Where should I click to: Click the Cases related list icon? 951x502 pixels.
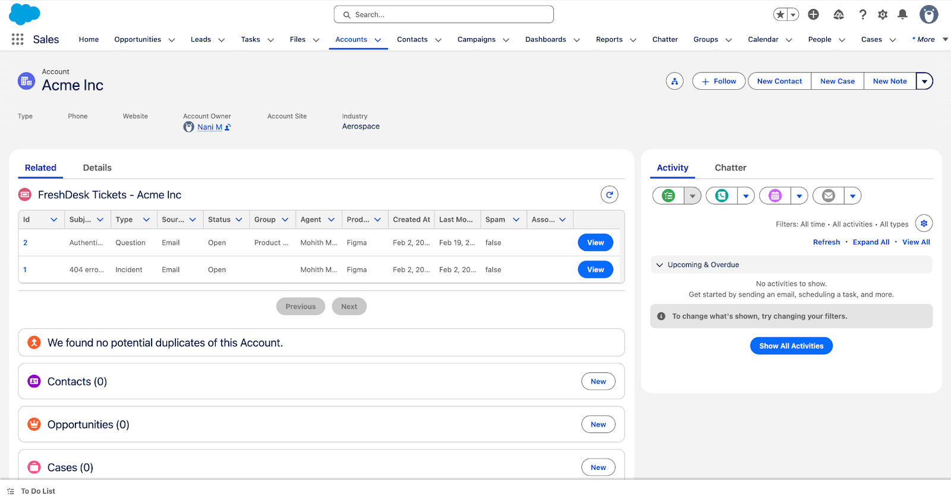[x=34, y=467]
